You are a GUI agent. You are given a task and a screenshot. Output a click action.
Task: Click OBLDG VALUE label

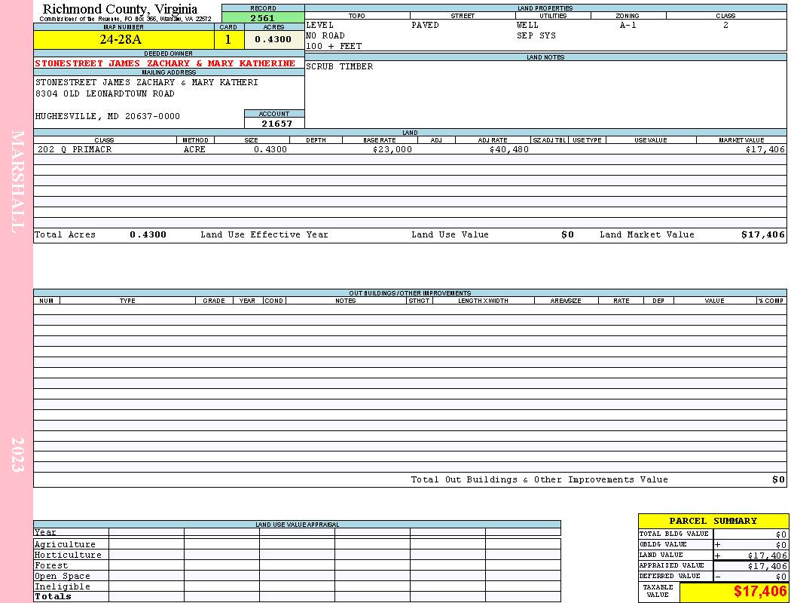click(663, 544)
